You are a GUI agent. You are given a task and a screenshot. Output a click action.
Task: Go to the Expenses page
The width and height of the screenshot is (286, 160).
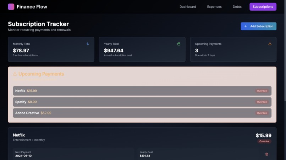[x=214, y=7]
